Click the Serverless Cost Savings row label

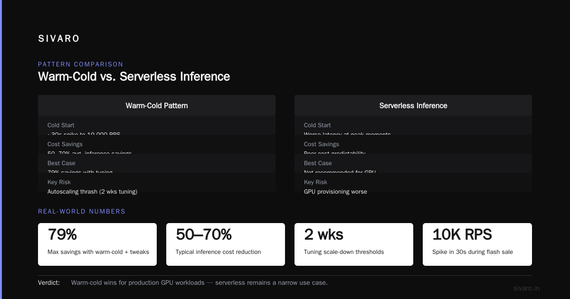point(322,144)
